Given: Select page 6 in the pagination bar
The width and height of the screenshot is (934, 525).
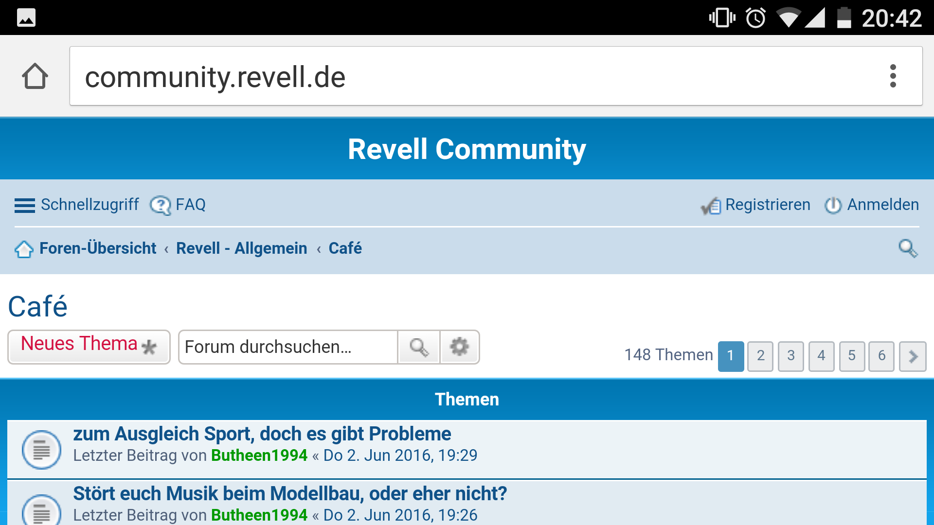Looking at the screenshot, I should 882,356.
